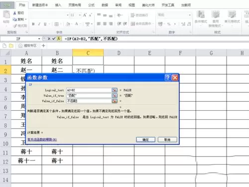This screenshot has height=187, width=249.
Task: Click the Decrease Indent icon
Action: coord(119,24)
